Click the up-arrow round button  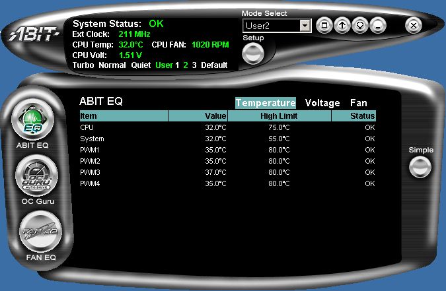342,25
